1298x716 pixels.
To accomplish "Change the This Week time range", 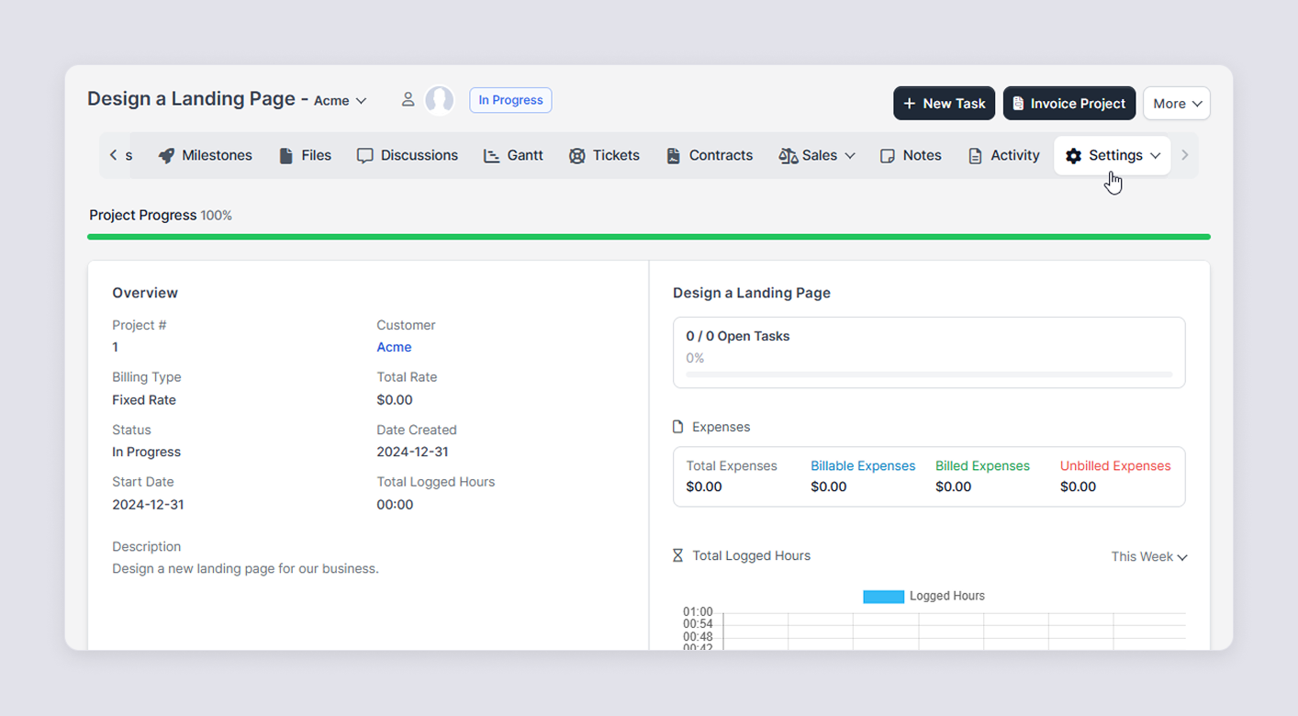I will tap(1149, 557).
